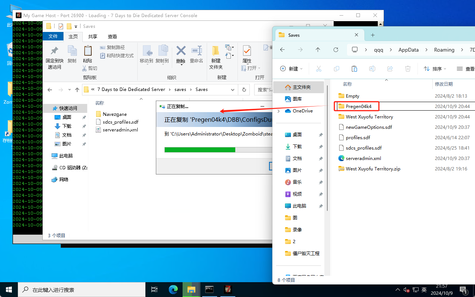Click the PC monitor icon in right address bar
Image resolution: width=475 pixels, height=297 pixels.
(355, 50)
